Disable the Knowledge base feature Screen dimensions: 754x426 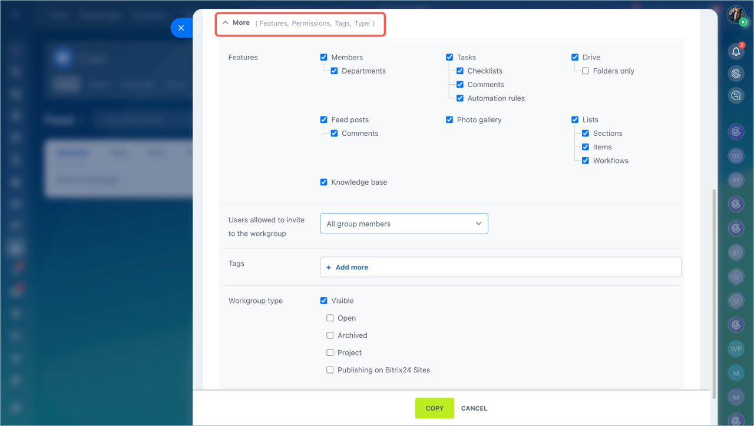[x=324, y=182]
